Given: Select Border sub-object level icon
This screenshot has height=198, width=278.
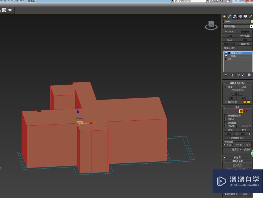Looking at the screenshot, I should click(x=237, y=111).
